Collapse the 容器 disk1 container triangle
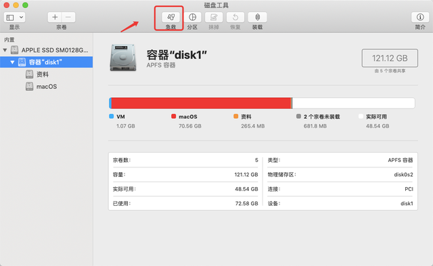The image size is (433, 266). [12, 62]
